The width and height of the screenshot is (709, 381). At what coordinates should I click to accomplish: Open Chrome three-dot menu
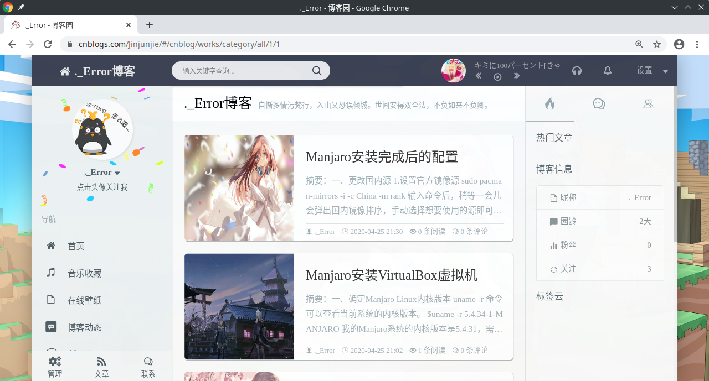697,44
